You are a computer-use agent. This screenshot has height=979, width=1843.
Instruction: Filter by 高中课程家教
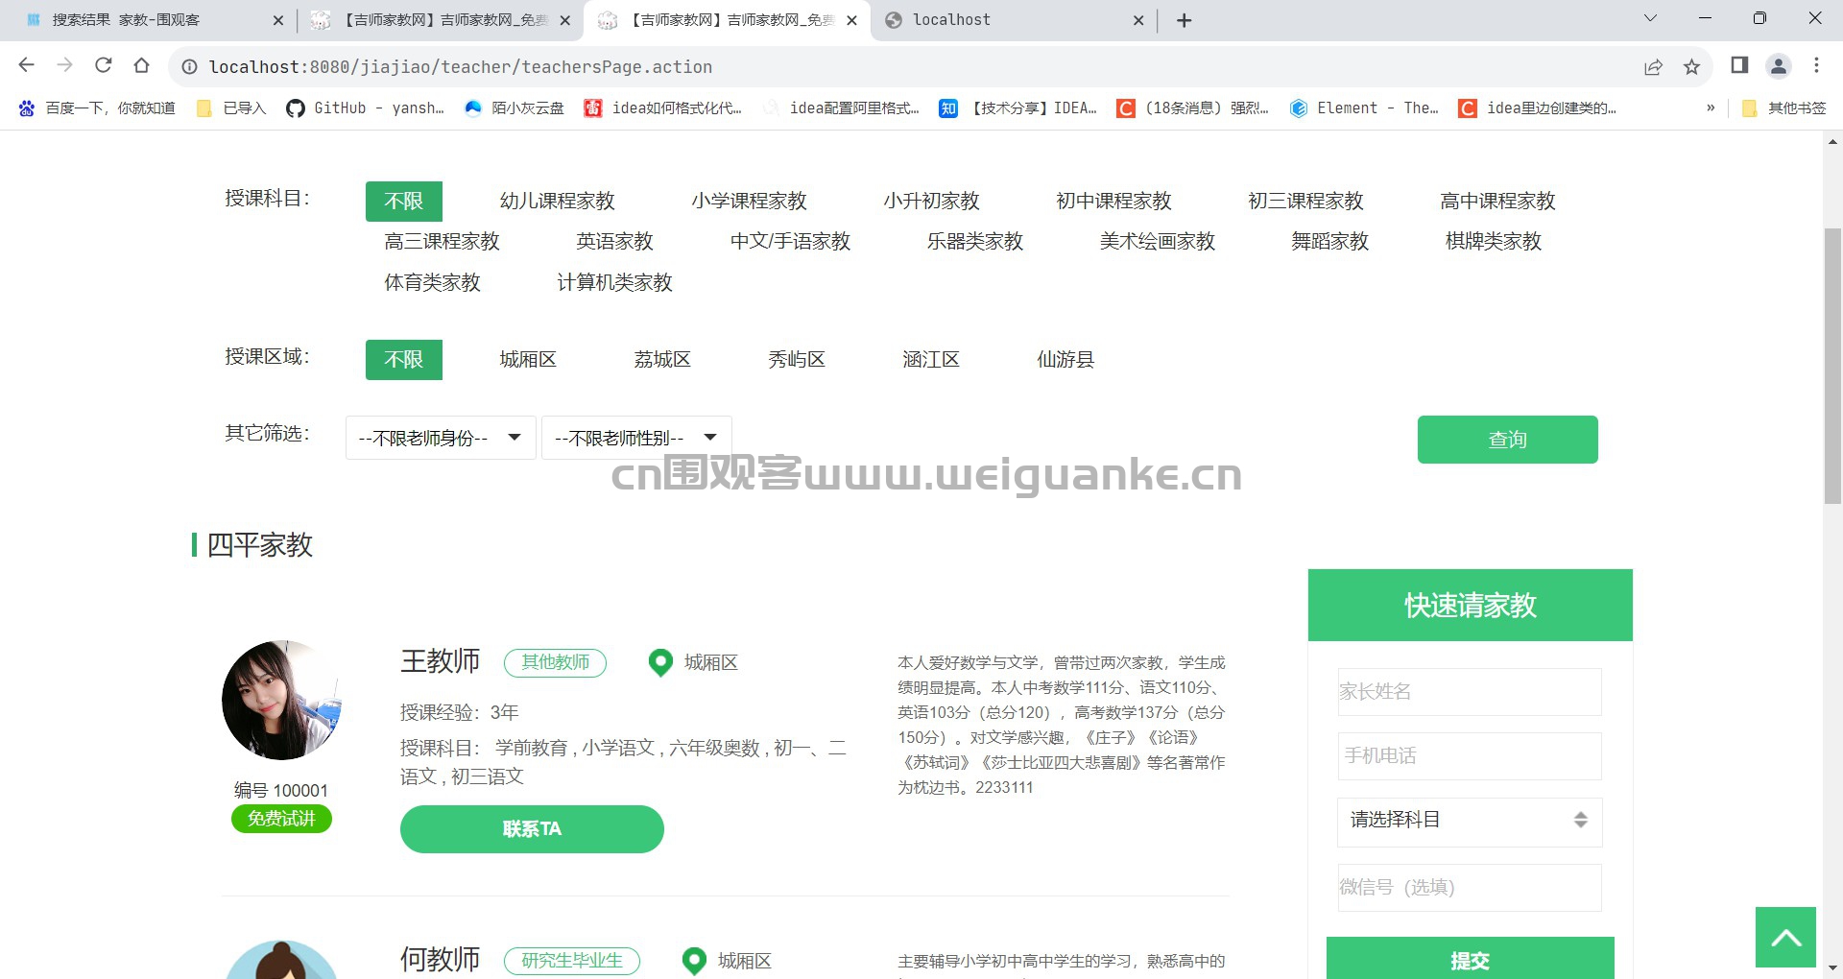pos(1497,202)
